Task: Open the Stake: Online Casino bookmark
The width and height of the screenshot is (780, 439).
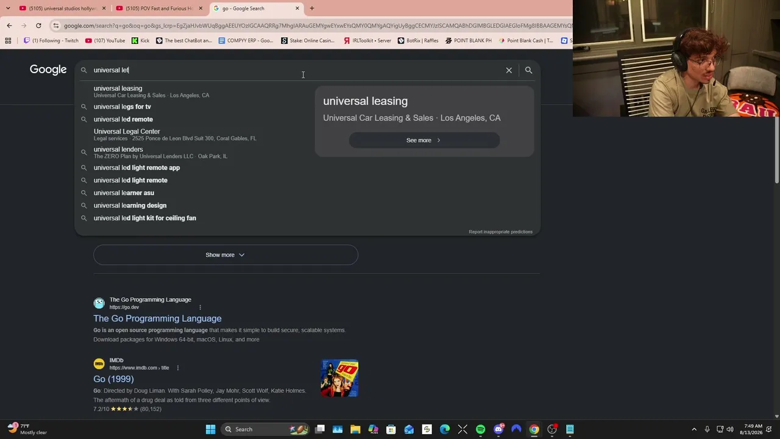Action: pyautogui.click(x=308, y=41)
